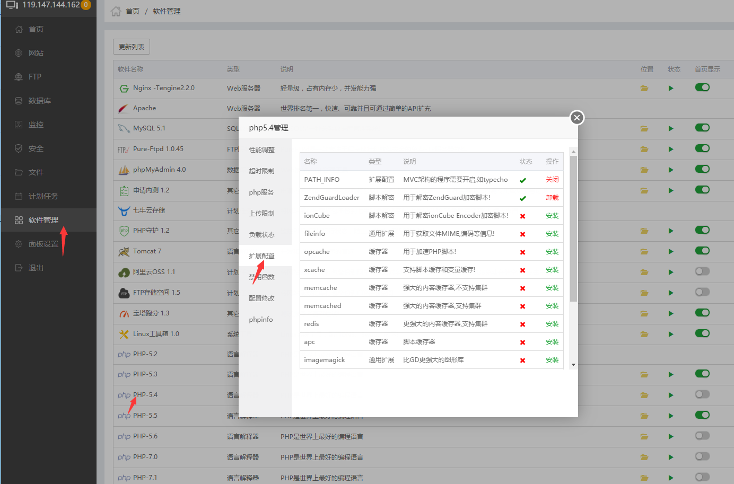734x484 pixels.
Task: Click the Nginx logo icon
Action: click(124, 89)
